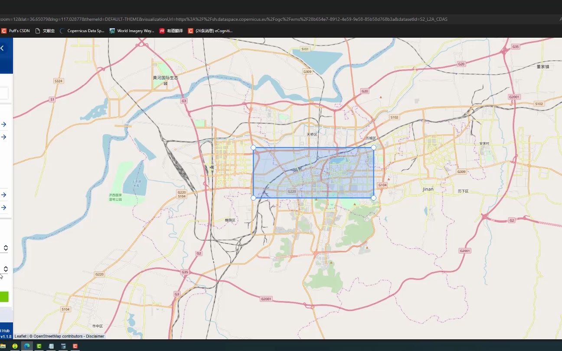The width and height of the screenshot is (562, 351).
Task: Click the G35 road shield at top right
Action: 516,46
